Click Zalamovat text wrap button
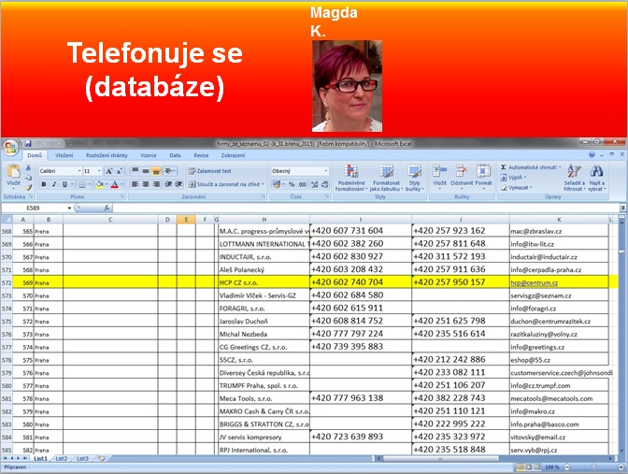628x474 pixels. coord(209,171)
